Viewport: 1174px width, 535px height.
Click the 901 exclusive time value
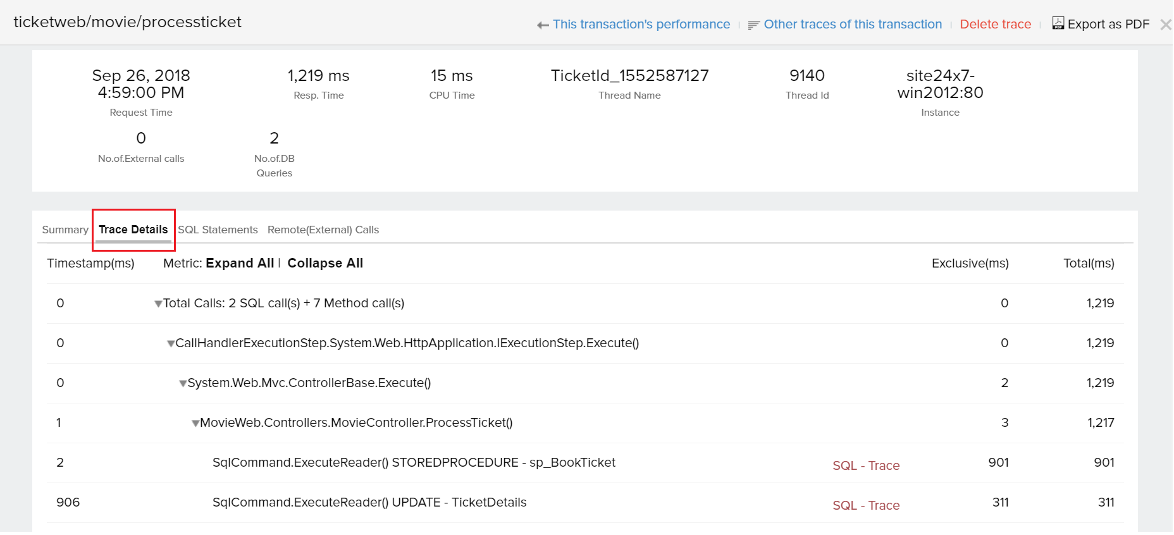(x=999, y=462)
